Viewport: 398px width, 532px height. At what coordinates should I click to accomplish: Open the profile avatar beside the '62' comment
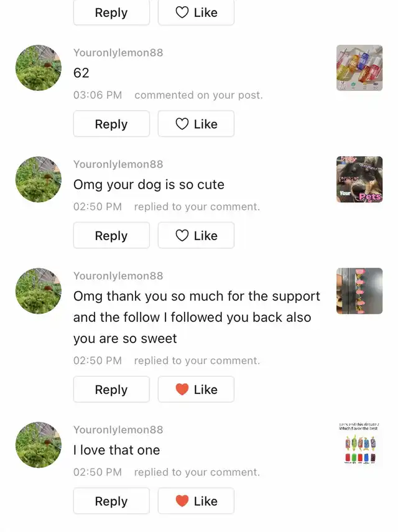(x=39, y=68)
